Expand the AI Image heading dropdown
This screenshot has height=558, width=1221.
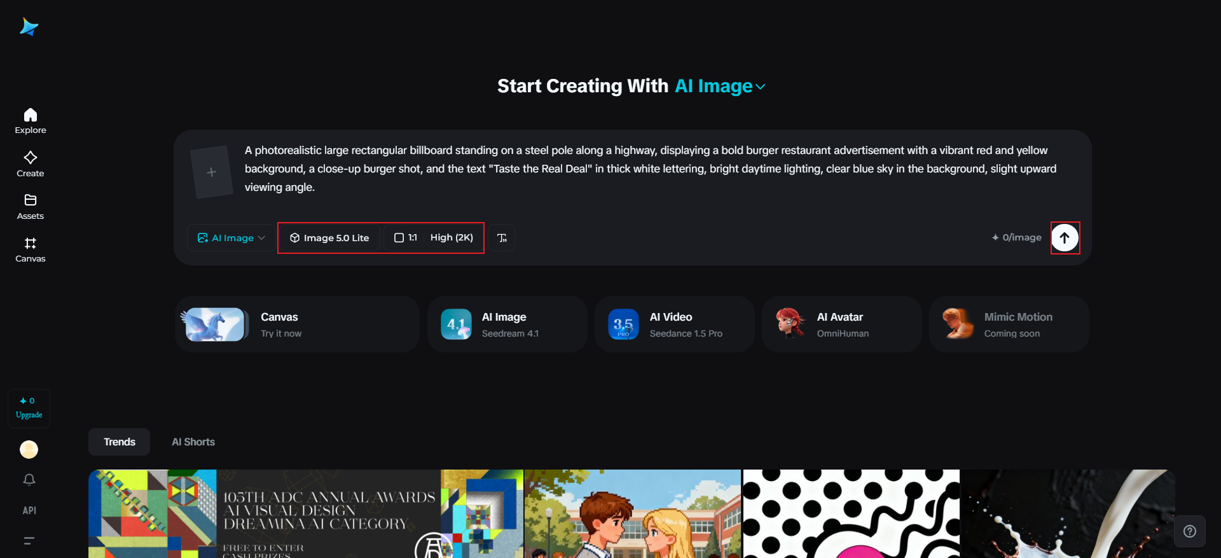[720, 86]
